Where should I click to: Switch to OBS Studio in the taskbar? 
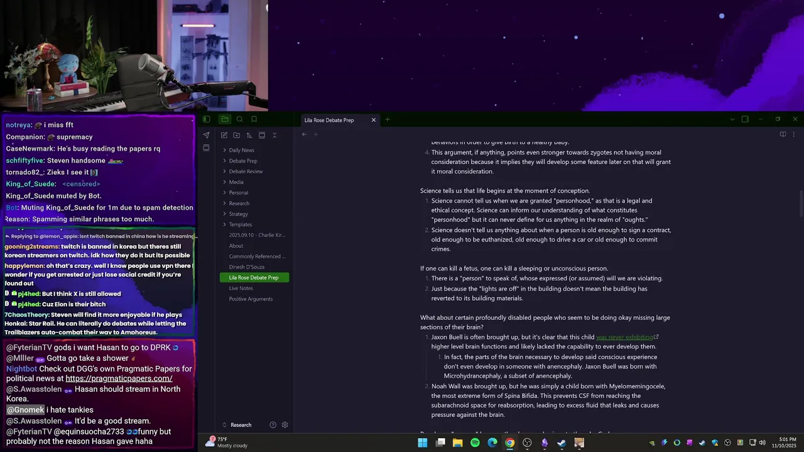click(x=527, y=443)
